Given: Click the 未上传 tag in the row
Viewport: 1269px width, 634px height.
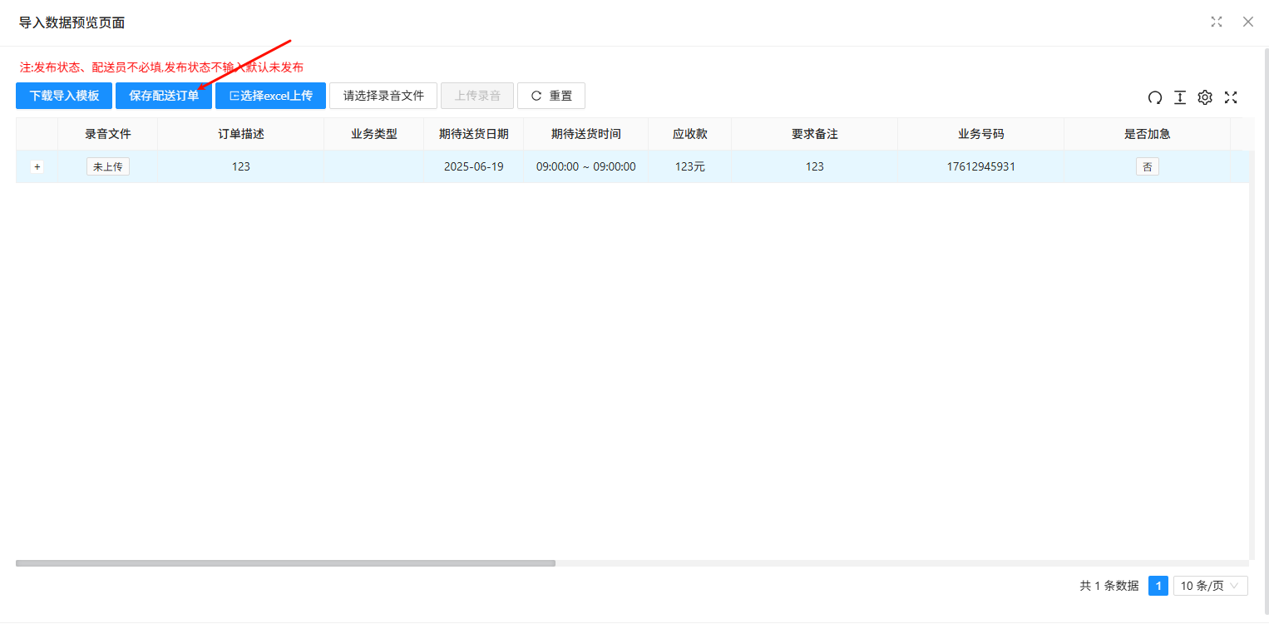Looking at the screenshot, I should coord(108,166).
